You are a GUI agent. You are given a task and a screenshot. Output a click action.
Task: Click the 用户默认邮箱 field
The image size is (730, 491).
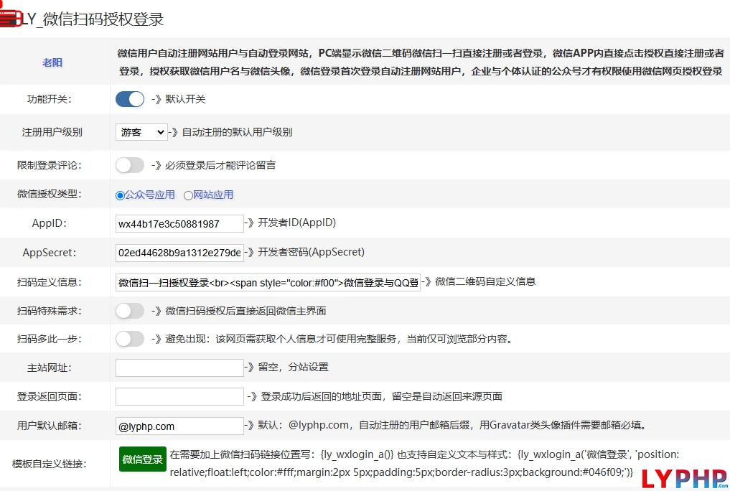[179, 426]
